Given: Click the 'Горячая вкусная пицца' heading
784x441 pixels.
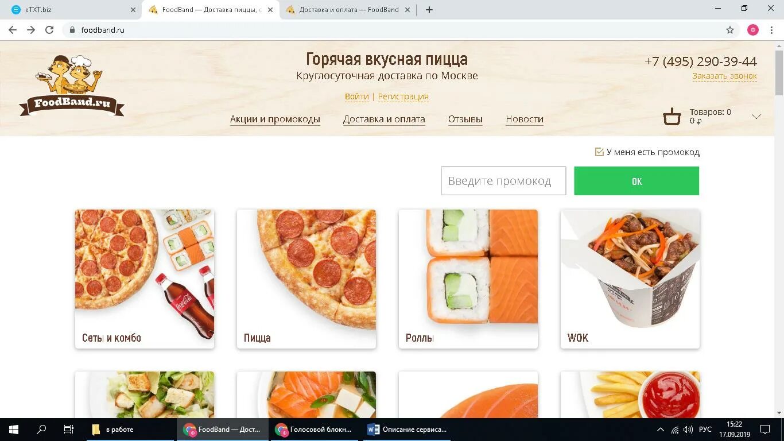Looking at the screenshot, I should (x=387, y=59).
